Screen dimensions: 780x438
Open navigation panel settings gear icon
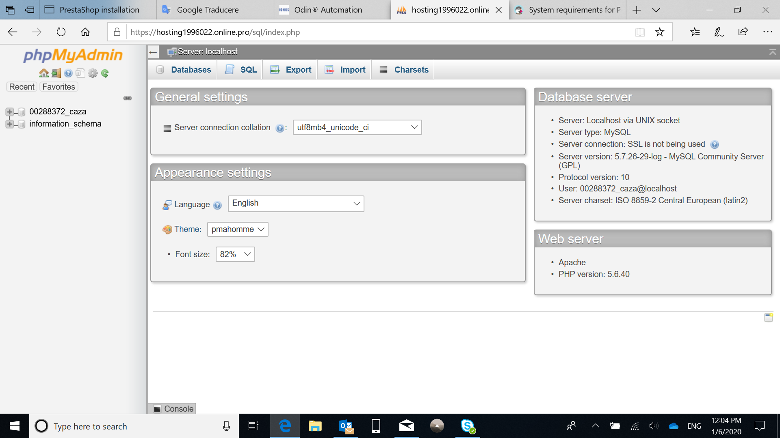click(93, 73)
